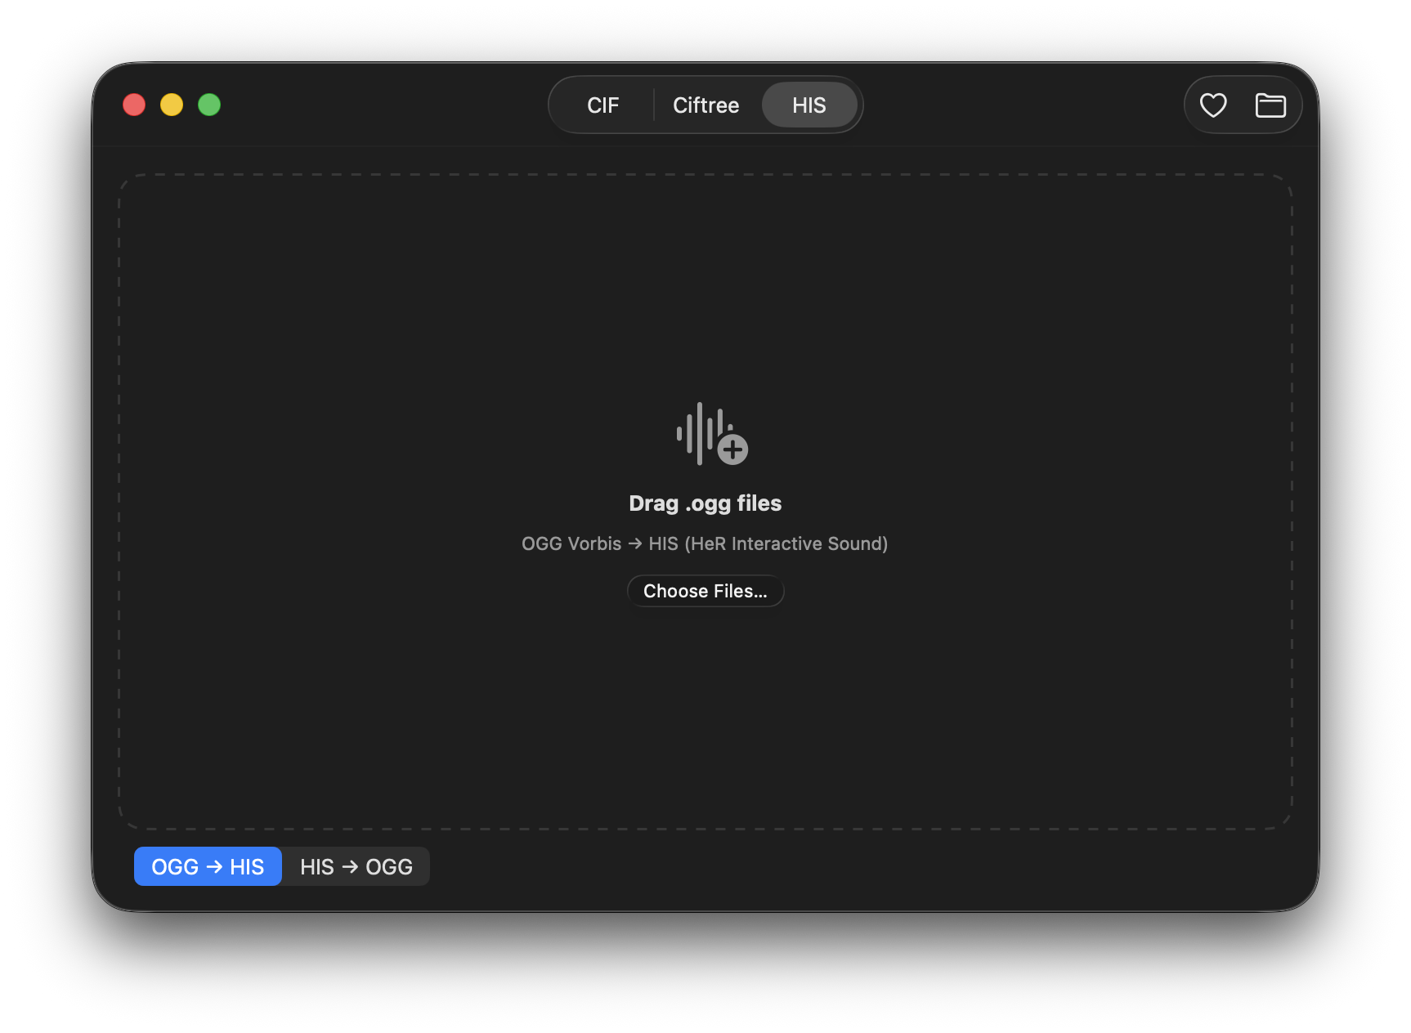Screen dimensions: 1411x1033
Task: Close the window with red button
Action: [x=134, y=105]
